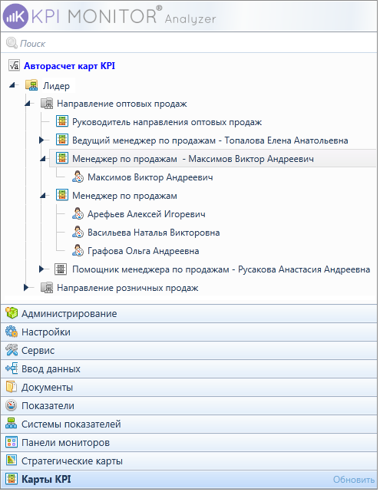Open the Авторасчет карт KPI link
380x492 pixels.
pyautogui.click(x=69, y=66)
